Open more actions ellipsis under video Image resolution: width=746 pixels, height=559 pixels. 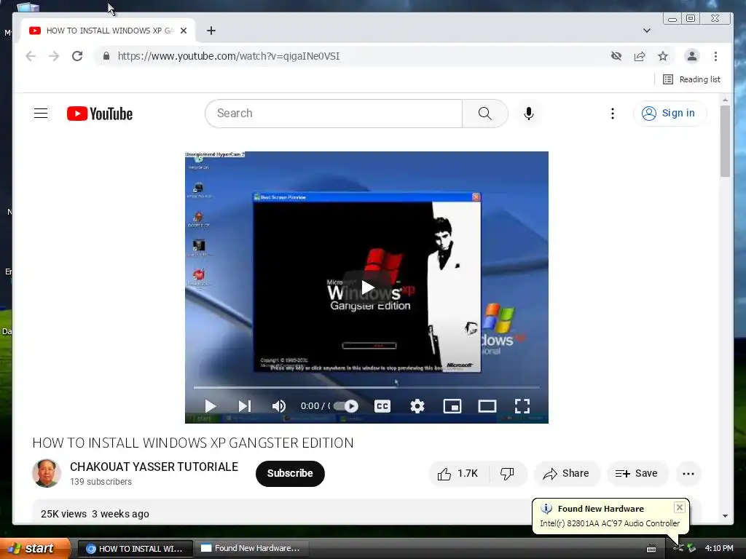688,473
